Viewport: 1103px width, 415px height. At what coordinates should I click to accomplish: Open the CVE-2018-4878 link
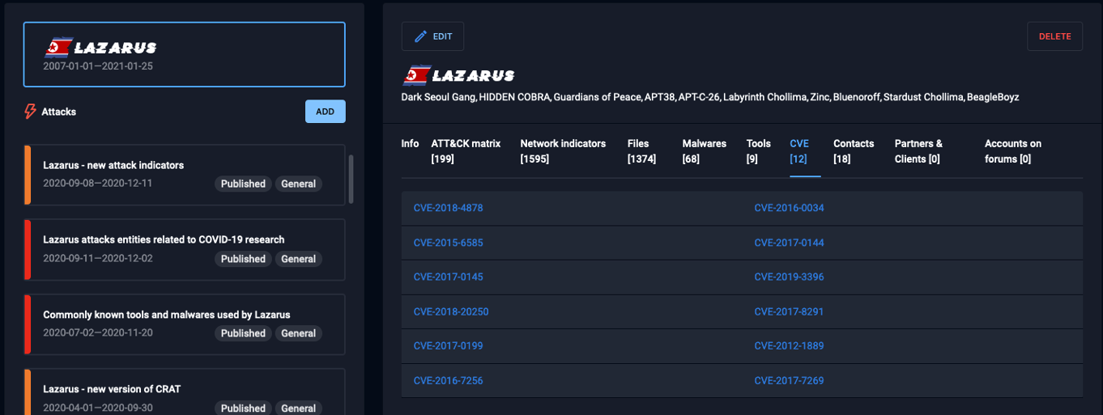pyautogui.click(x=448, y=208)
